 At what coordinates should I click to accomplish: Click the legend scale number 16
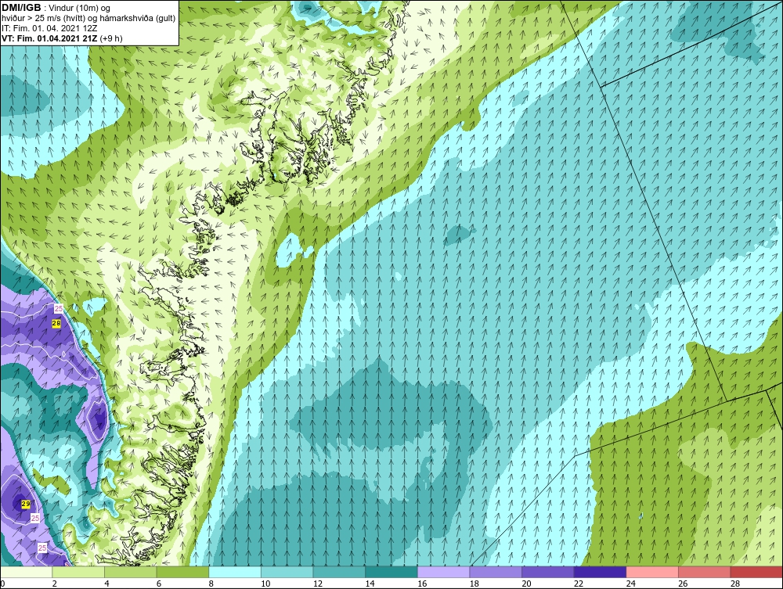(x=422, y=584)
